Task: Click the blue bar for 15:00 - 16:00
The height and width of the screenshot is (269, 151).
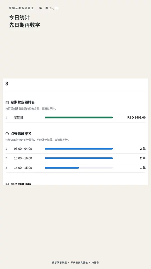Action: coord(79,158)
